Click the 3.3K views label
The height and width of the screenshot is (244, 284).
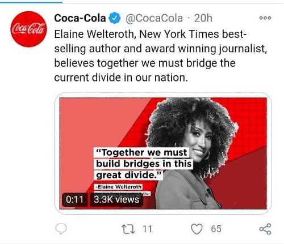pos(116,200)
